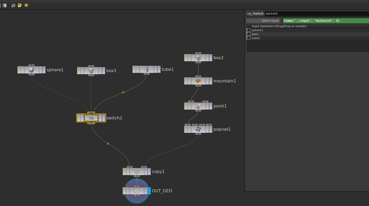Click box2's output connector
This screenshot has width=369, height=206.
198,62
